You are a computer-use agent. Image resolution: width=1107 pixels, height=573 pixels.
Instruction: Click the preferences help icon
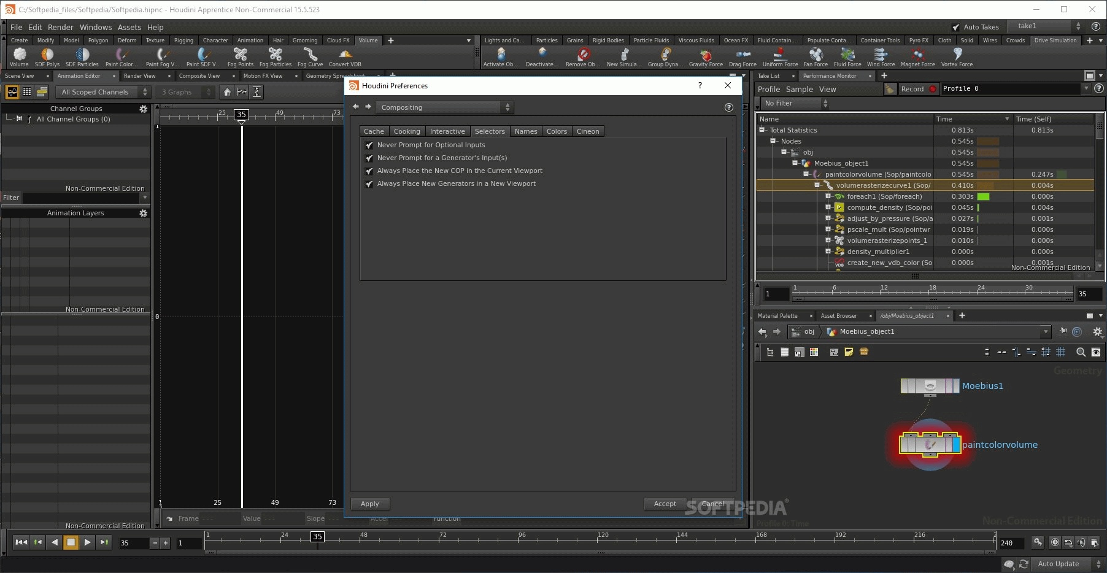[729, 107]
